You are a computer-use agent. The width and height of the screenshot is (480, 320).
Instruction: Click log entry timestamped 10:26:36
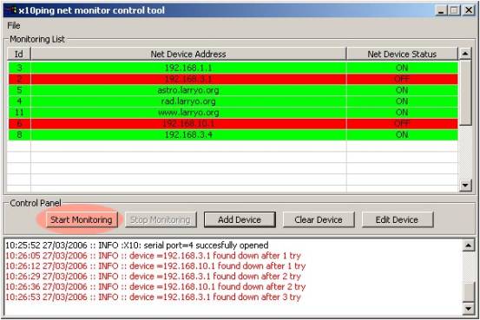click(x=155, y=287)
